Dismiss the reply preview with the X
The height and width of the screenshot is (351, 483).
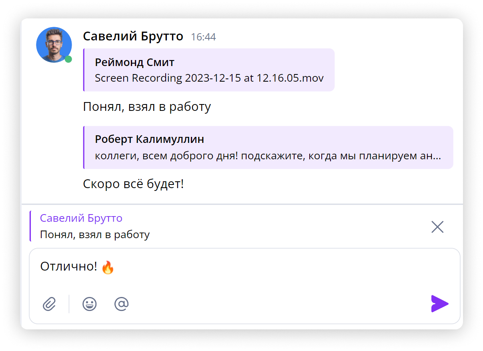[x=437, y=227]
